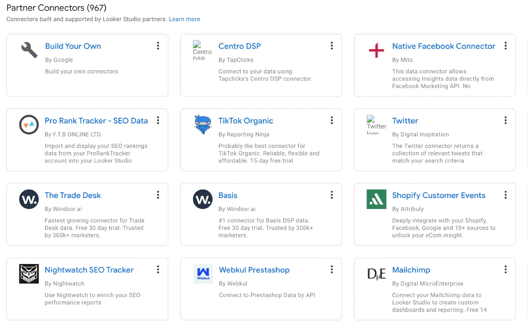Screen dimensions: 528x330
Task: Open the Learn more link
Action: [184, 19]
